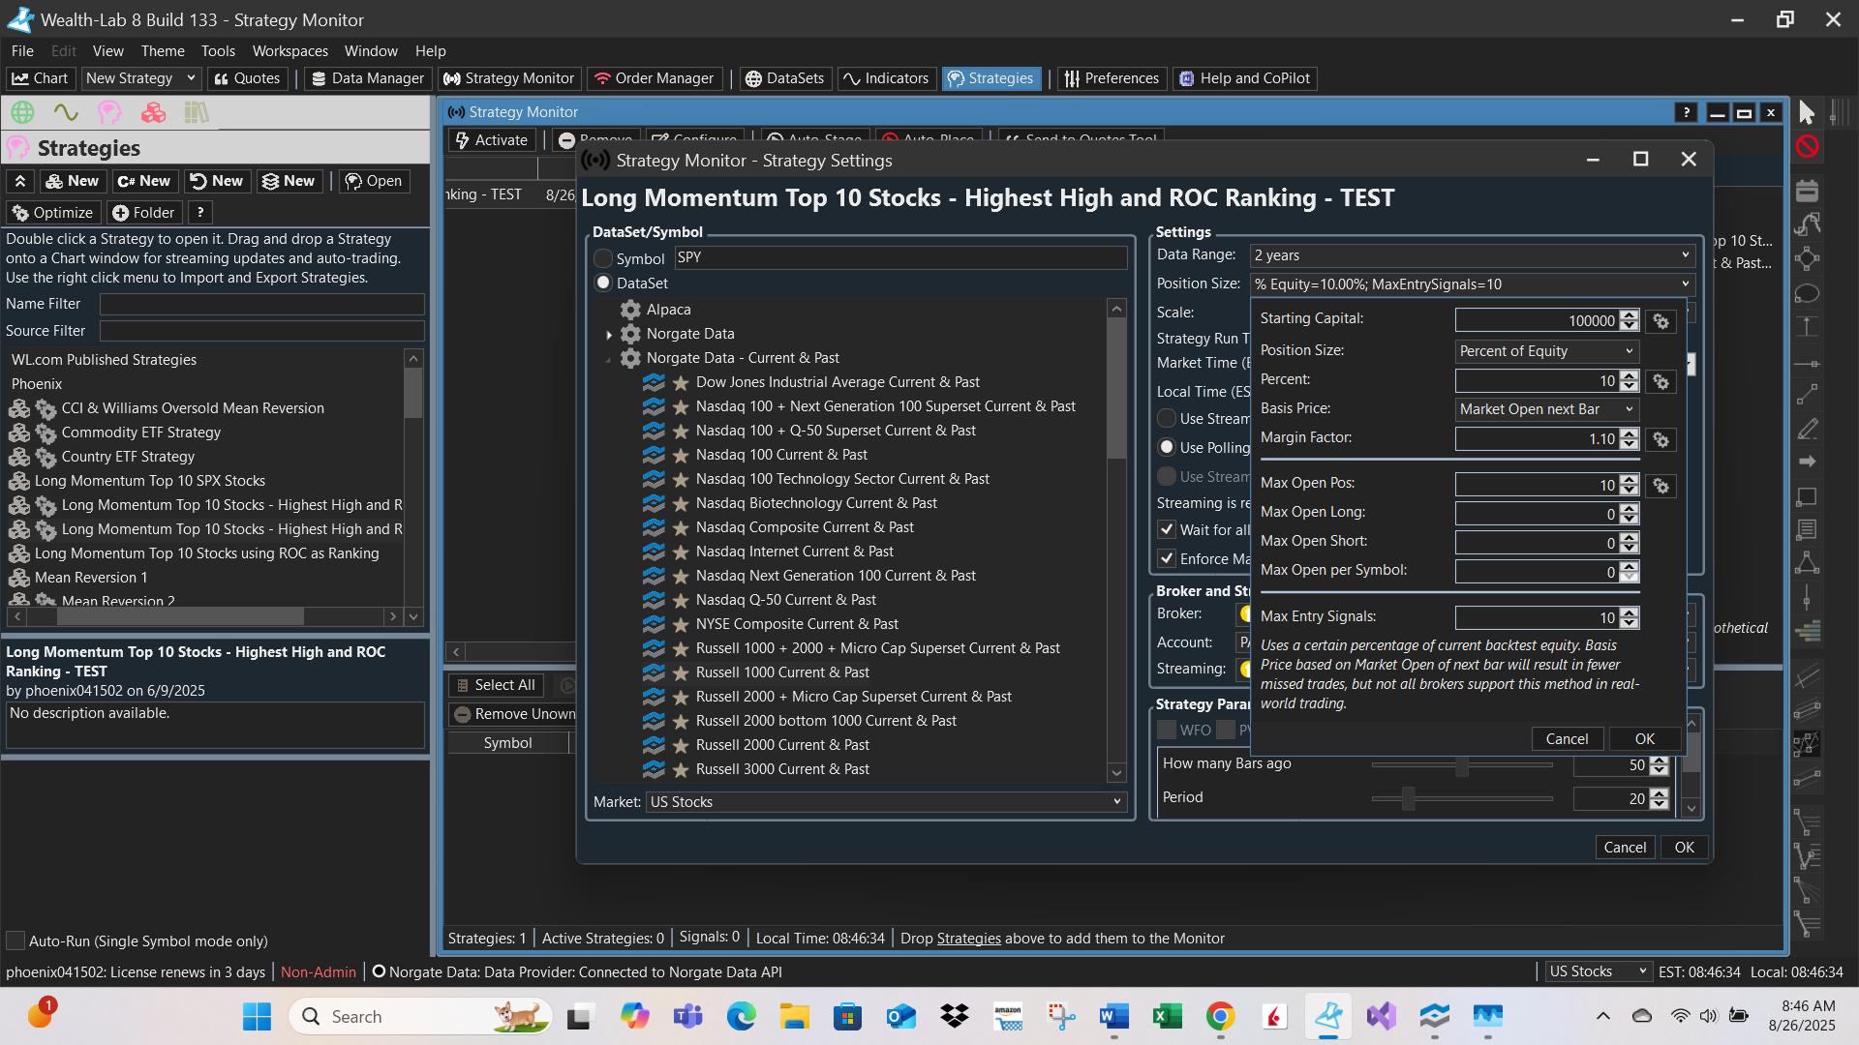The height and width of the screenshot is (1045, 1859).
Task: Open the Quotes tool
Action: pos(247,78)
